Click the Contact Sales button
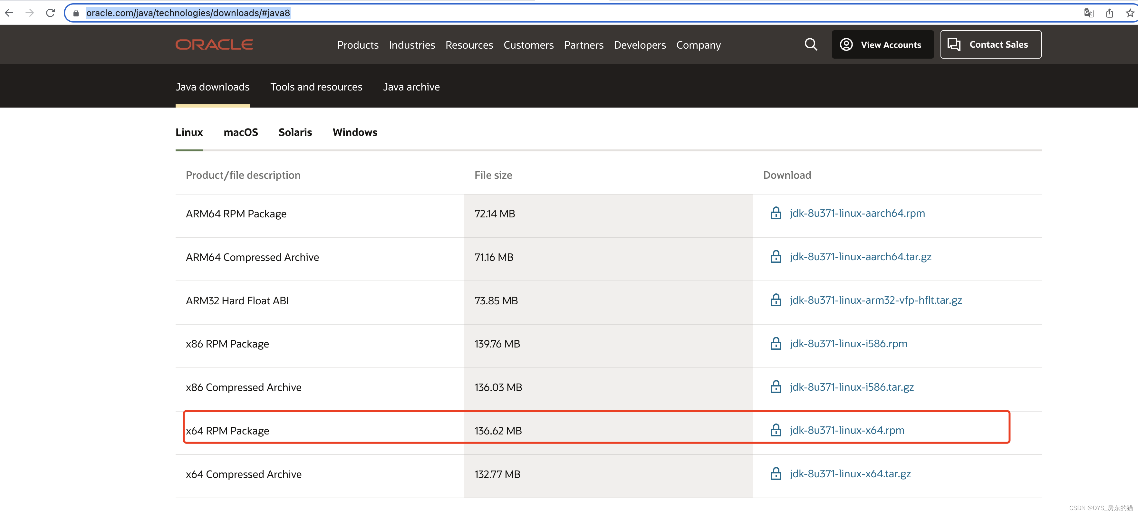Image resolution: width=1138 pixels, height=514 pixels. [x=990, y=44]
